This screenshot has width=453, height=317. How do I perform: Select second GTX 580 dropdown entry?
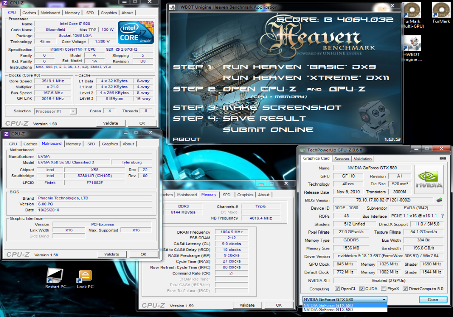(x=345, y=309)
